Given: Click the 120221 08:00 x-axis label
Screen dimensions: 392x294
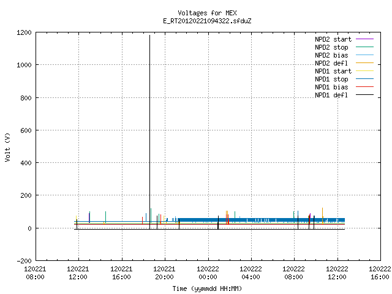Looking at the screenshot, I should pos(35,273).
